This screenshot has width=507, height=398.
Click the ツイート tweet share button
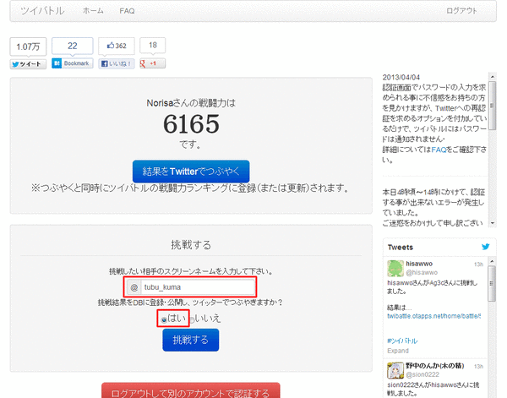click(x=28, y=64)
